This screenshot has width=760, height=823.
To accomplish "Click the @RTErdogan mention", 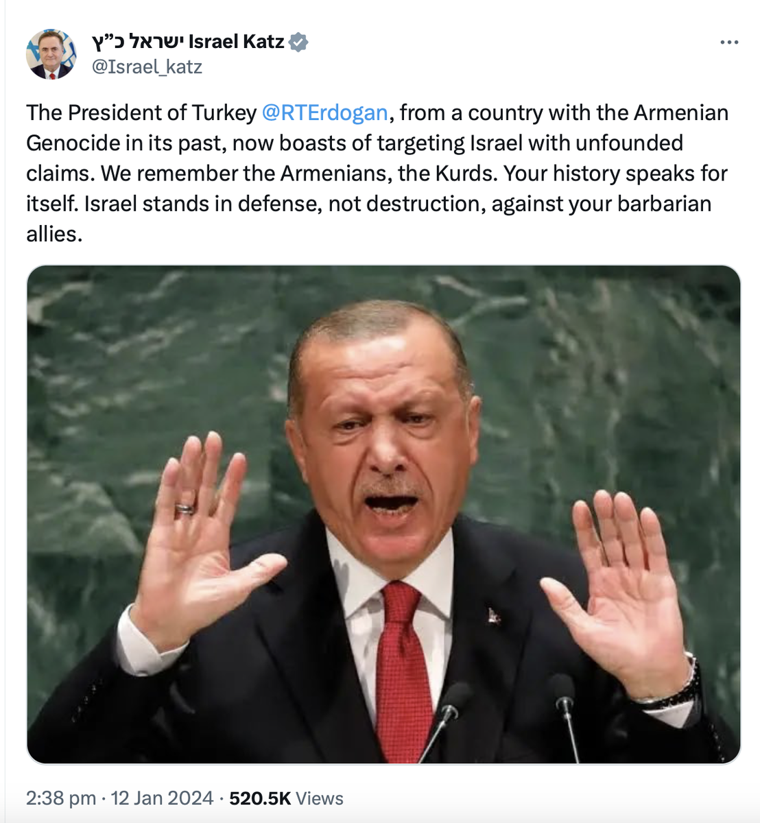I will (x=324, y=112).
